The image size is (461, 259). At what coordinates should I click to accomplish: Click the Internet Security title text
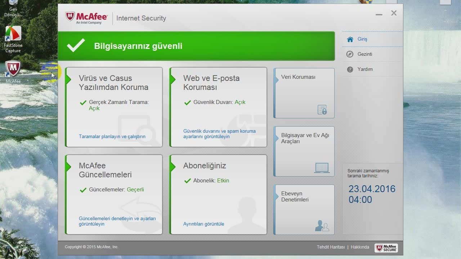[x=141, y=18]
